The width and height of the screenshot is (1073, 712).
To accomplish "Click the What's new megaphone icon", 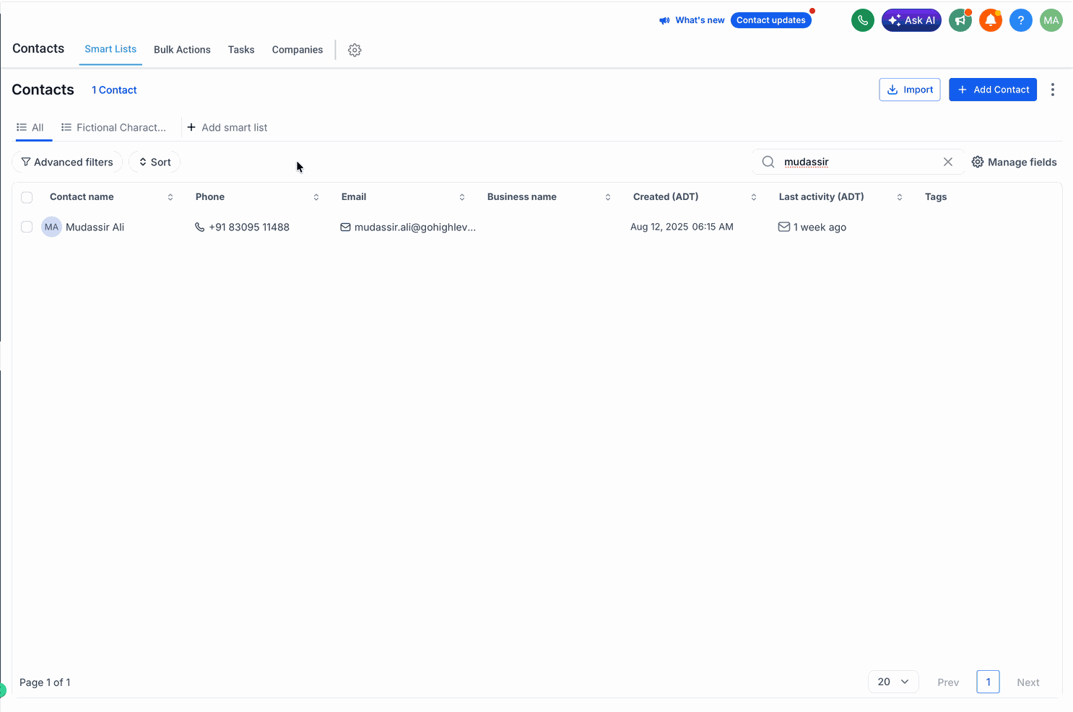I will (x=664, y=20).
